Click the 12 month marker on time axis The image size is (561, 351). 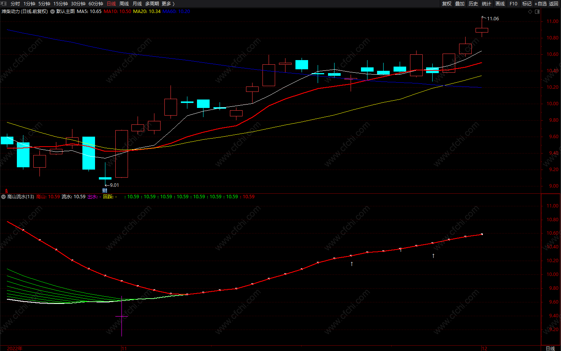pyautogui.click(x=484, y=348)
